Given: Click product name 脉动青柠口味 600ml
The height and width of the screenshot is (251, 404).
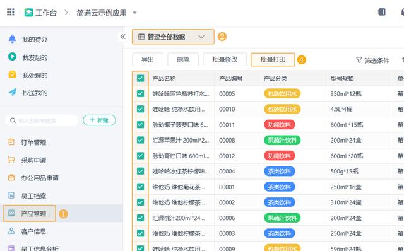Looking at the screenshot, I should click(181, 156).
